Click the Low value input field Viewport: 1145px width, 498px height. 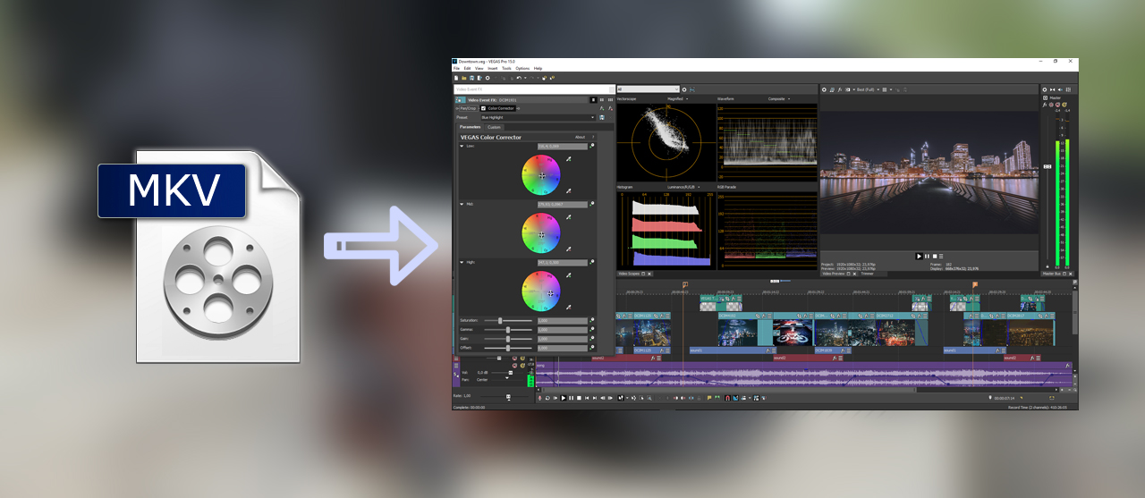(x=562, y=146)
